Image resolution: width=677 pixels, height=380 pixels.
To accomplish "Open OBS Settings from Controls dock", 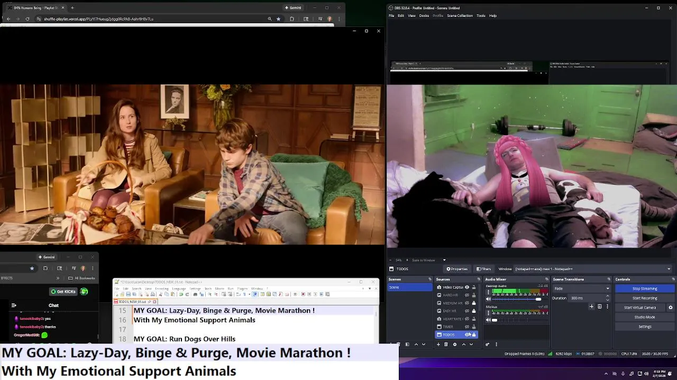I will coord(645,327).
